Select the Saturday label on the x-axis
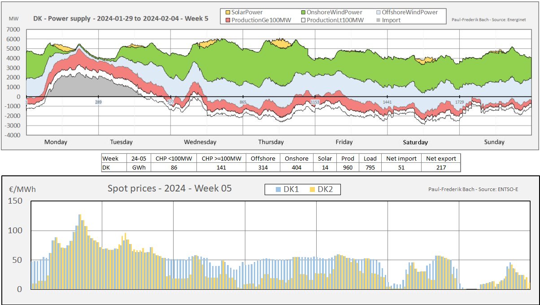 [x=415, y=142]
